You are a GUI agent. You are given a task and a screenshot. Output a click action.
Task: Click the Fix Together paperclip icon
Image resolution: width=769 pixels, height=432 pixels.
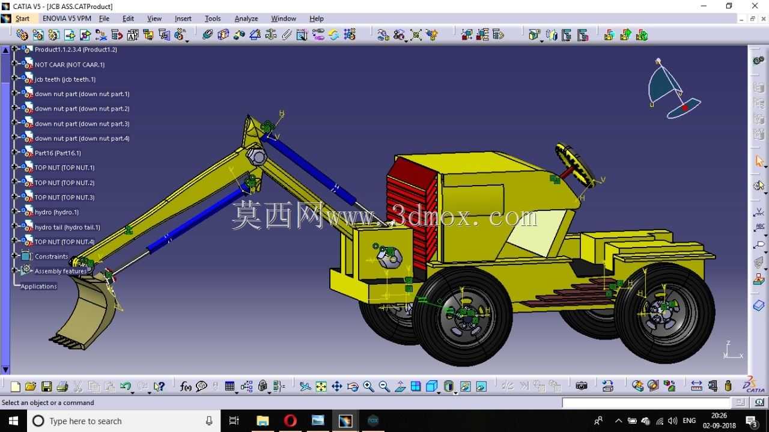(287, 35)
